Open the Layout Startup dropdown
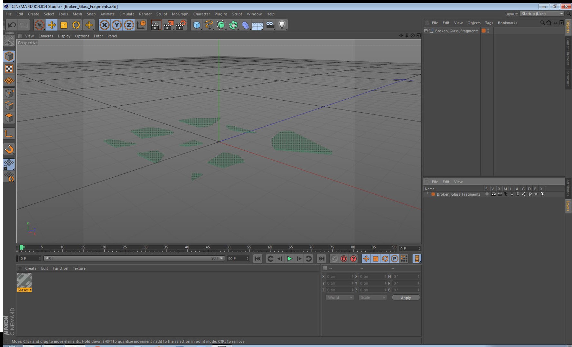This screenshot has height=347, width=572. tap(542, 14)
